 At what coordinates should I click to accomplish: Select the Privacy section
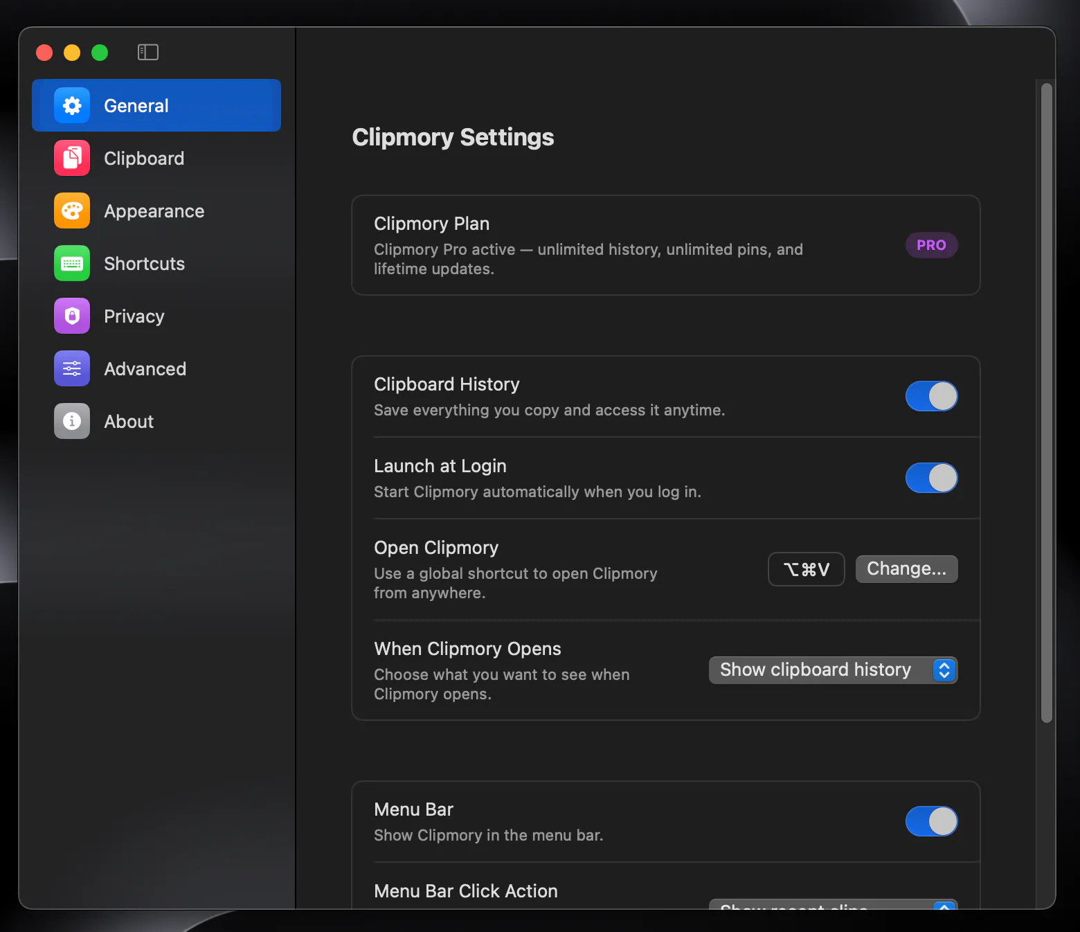coord(156,316)
